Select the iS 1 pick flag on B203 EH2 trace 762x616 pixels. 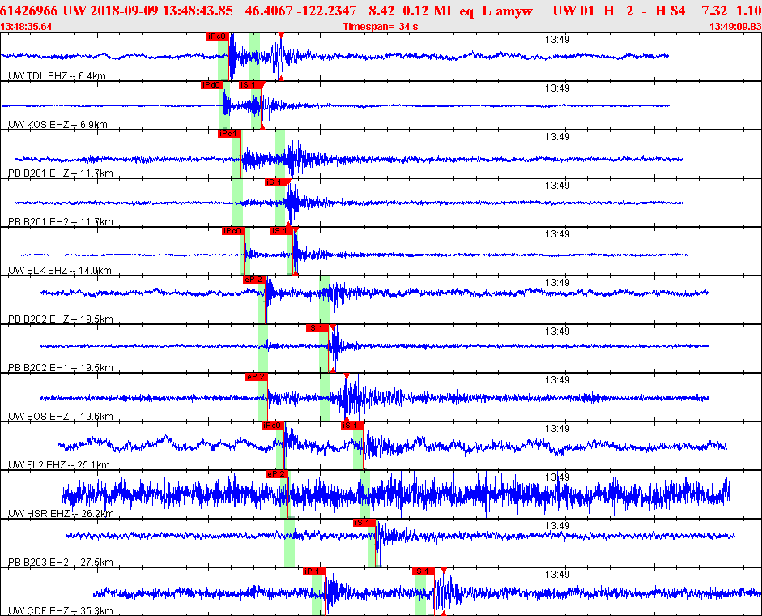pyautogui.click(x=364, y=523)
